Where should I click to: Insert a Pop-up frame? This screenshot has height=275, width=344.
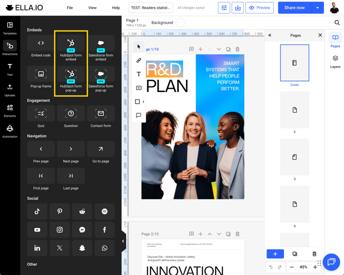[x=41, y=74]
